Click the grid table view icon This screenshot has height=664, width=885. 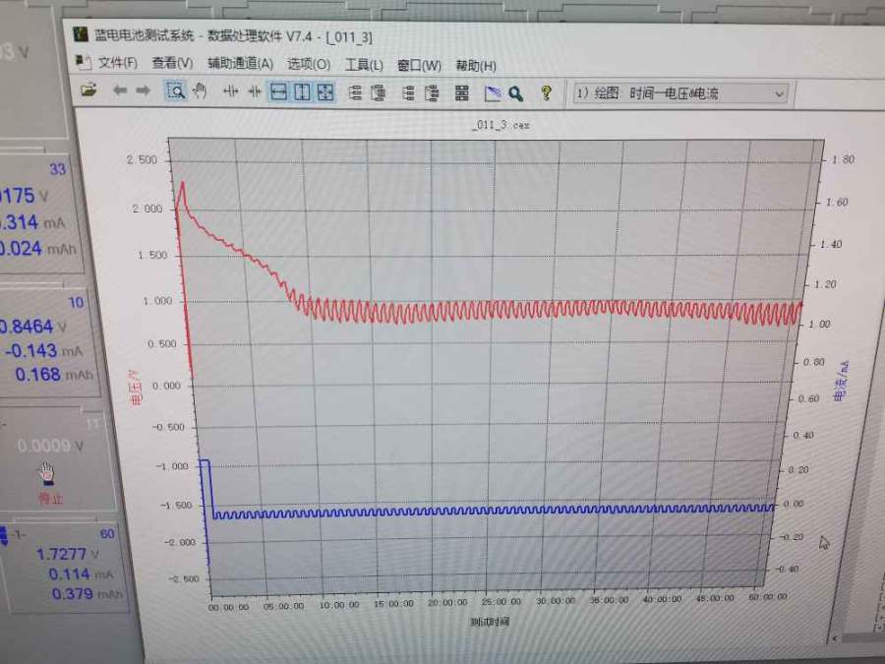[x=462, y=93]
